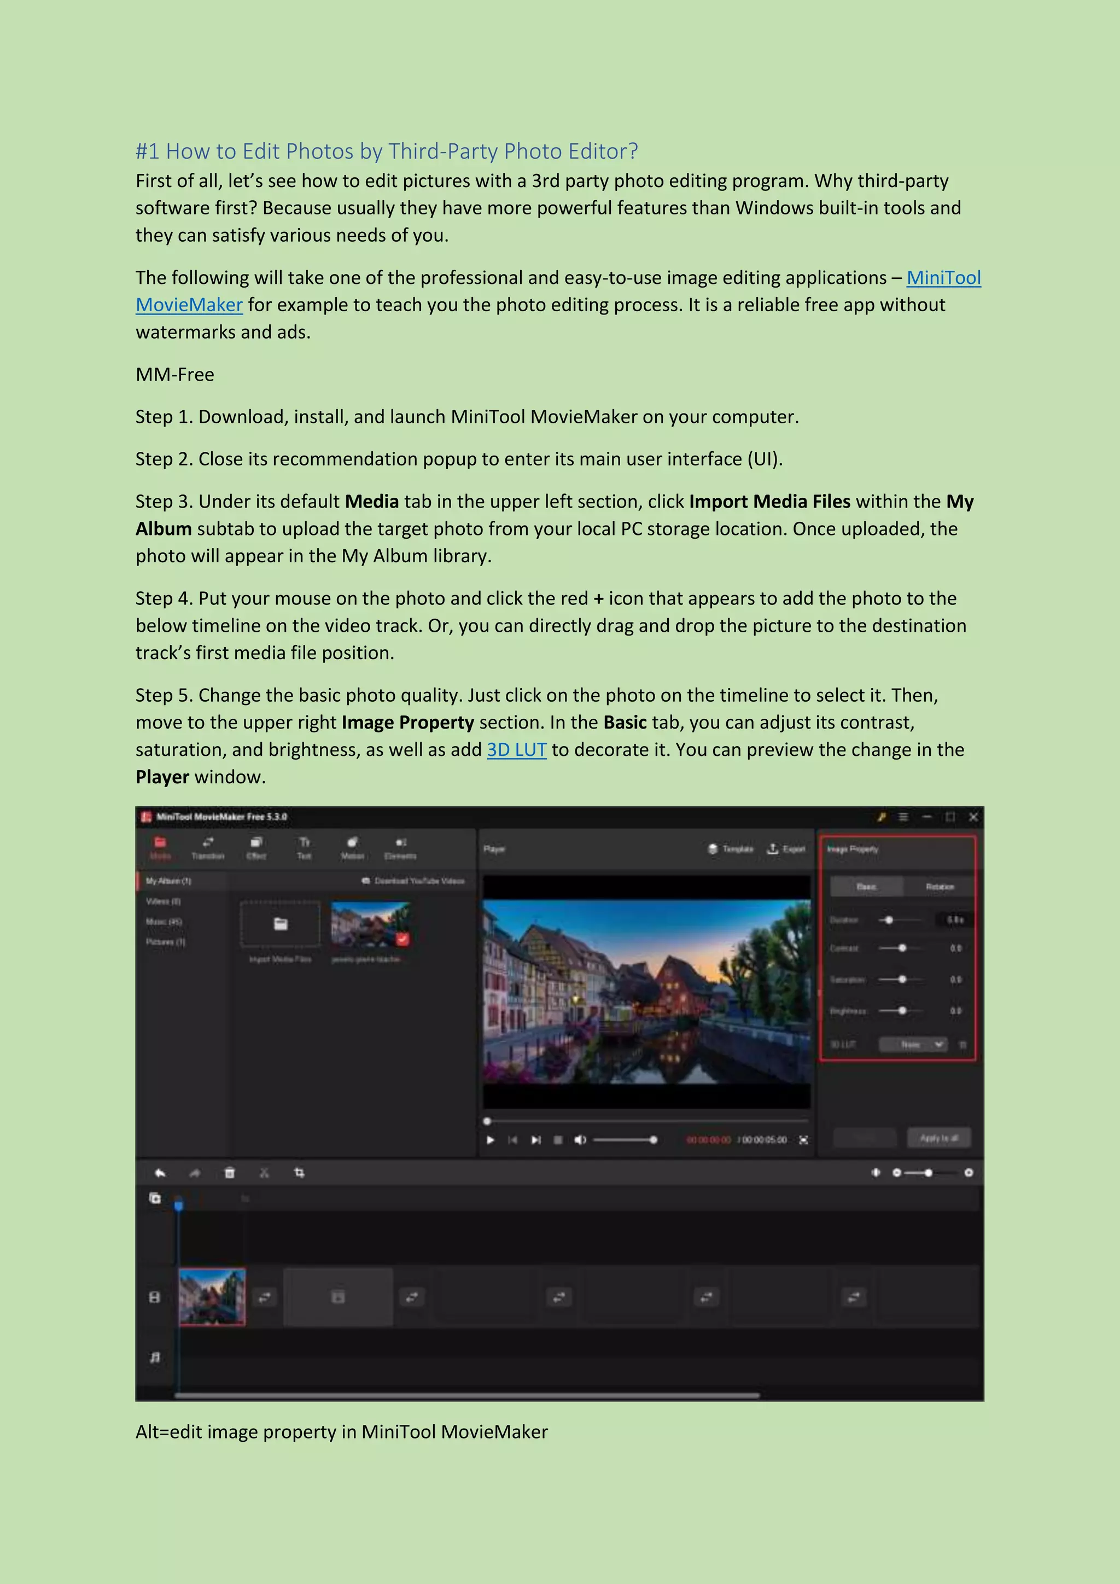Select My Album category in sidebar
The height and width of the screenshot is (1584, 1120).
169,881
